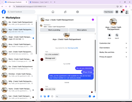Click the Search Facebook field
This screenshot has width=132, height=102.
pyautogui.click(x=21, y=12)
